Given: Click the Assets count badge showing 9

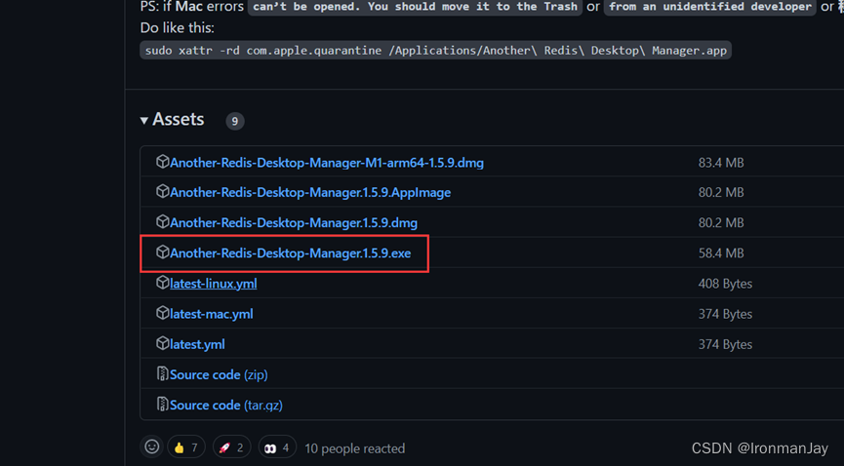Looking at the screenshot, I should (x=235, y=121).
